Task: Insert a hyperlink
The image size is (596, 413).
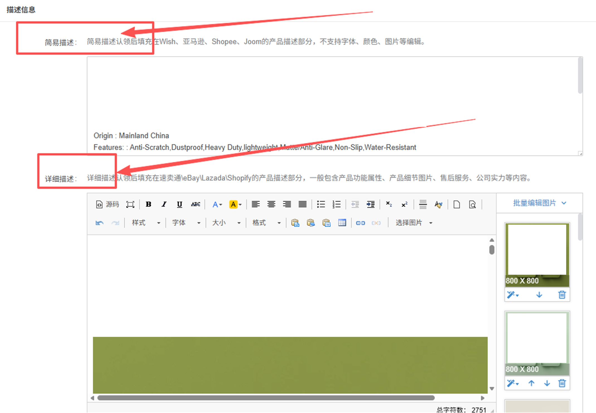Action: 360,223
